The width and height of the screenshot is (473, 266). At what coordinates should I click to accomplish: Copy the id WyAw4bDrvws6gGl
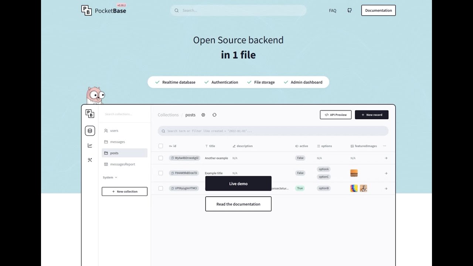pyautogui.click(x=173, y=158)
